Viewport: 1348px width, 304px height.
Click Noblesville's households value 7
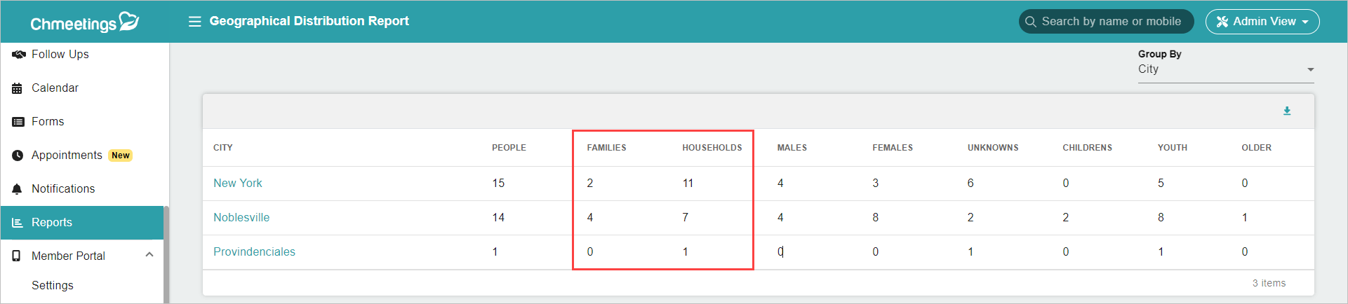(x=685, y=218)
